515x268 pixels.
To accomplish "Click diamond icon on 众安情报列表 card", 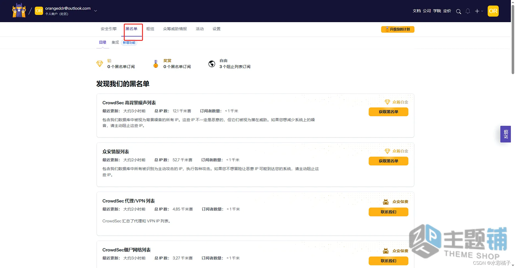I will tap(387, 151).
